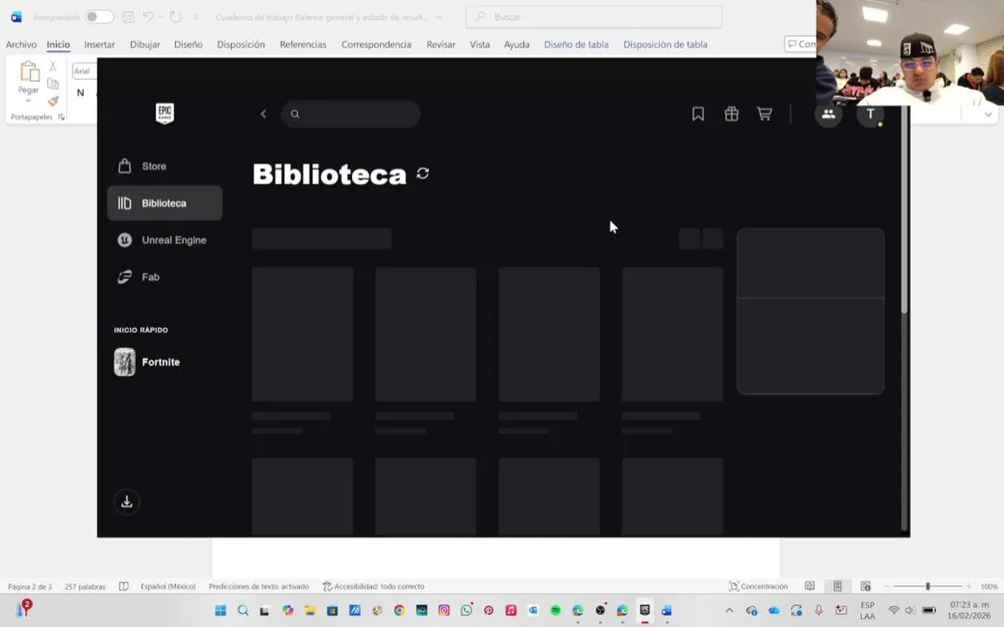This screenshot has height=627, width=1004.
Task: Open WhatsApp from the taskbar
Action: point(466,610)
